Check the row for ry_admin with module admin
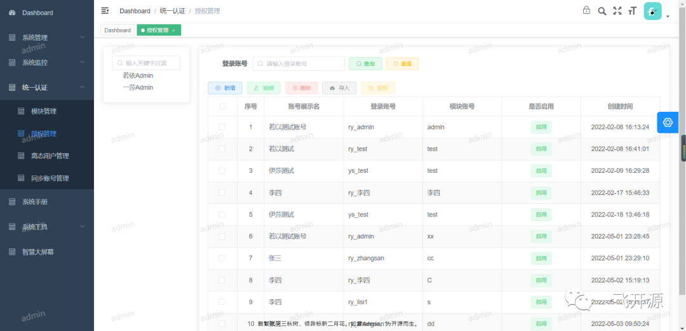The height and width of the screenshot is (331, 686). click(x=222, y=127)
